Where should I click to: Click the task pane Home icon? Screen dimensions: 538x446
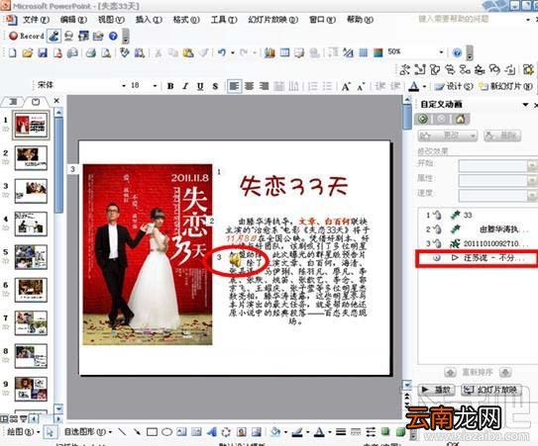(460, 119)
